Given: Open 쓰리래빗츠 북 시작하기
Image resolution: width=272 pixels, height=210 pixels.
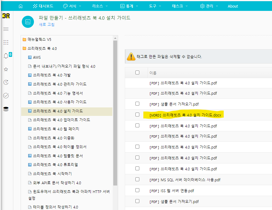Looking at the screenshot, I should 52,174.
